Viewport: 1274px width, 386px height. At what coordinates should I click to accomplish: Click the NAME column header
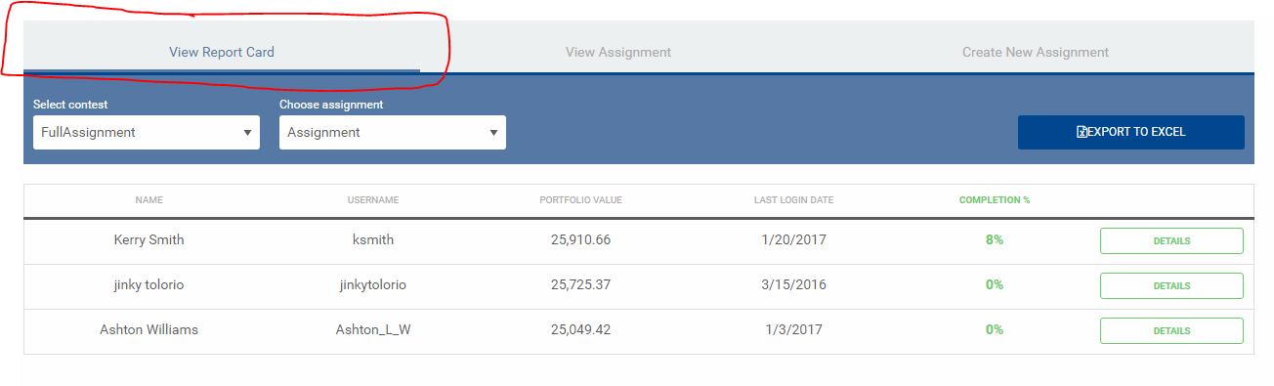coord(149,200)
